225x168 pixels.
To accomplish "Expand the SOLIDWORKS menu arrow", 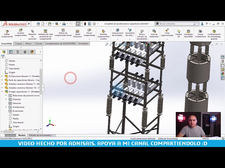I will (29, 24).
